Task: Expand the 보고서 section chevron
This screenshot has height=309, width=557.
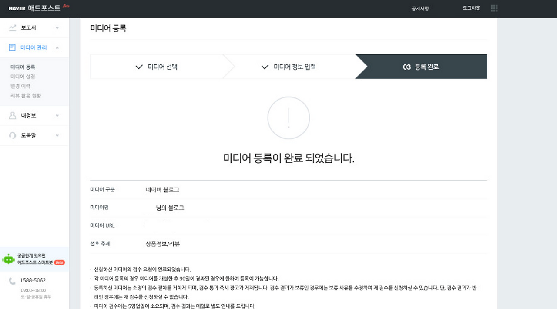Action: [57, 27]
